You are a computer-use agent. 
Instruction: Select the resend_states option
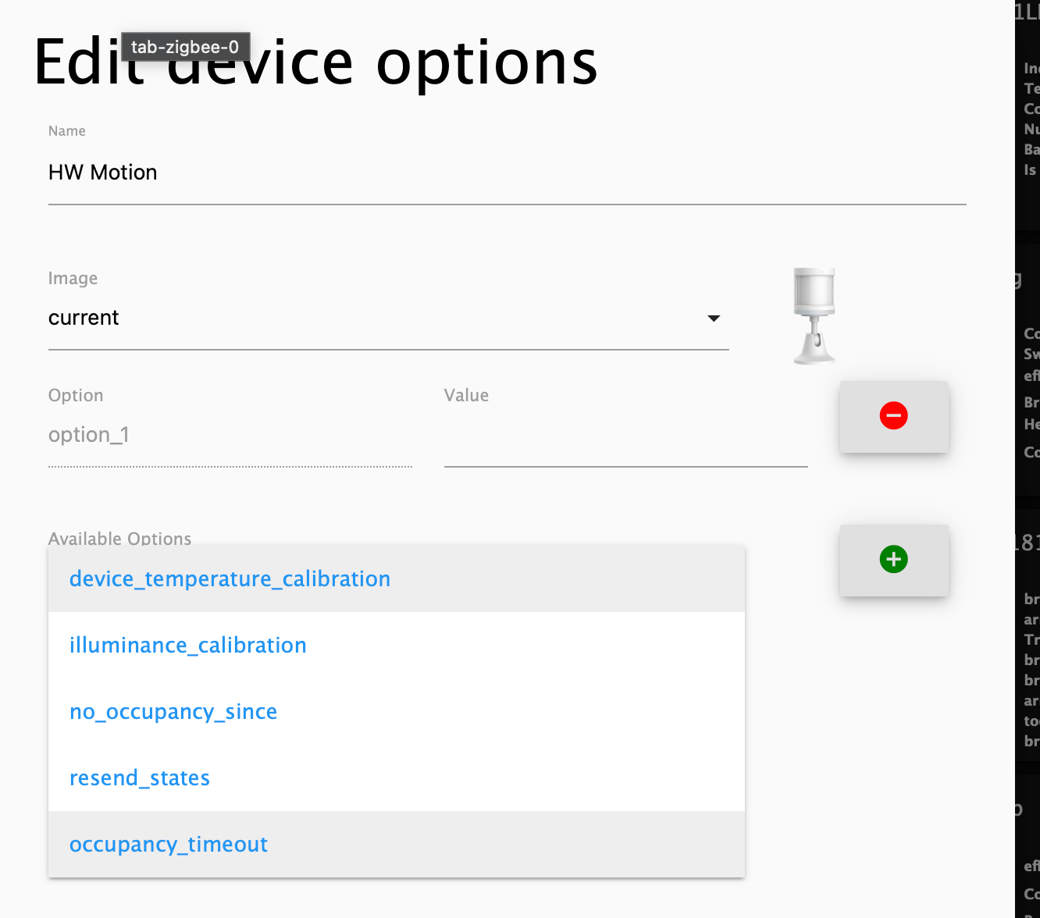pos(140,778)
